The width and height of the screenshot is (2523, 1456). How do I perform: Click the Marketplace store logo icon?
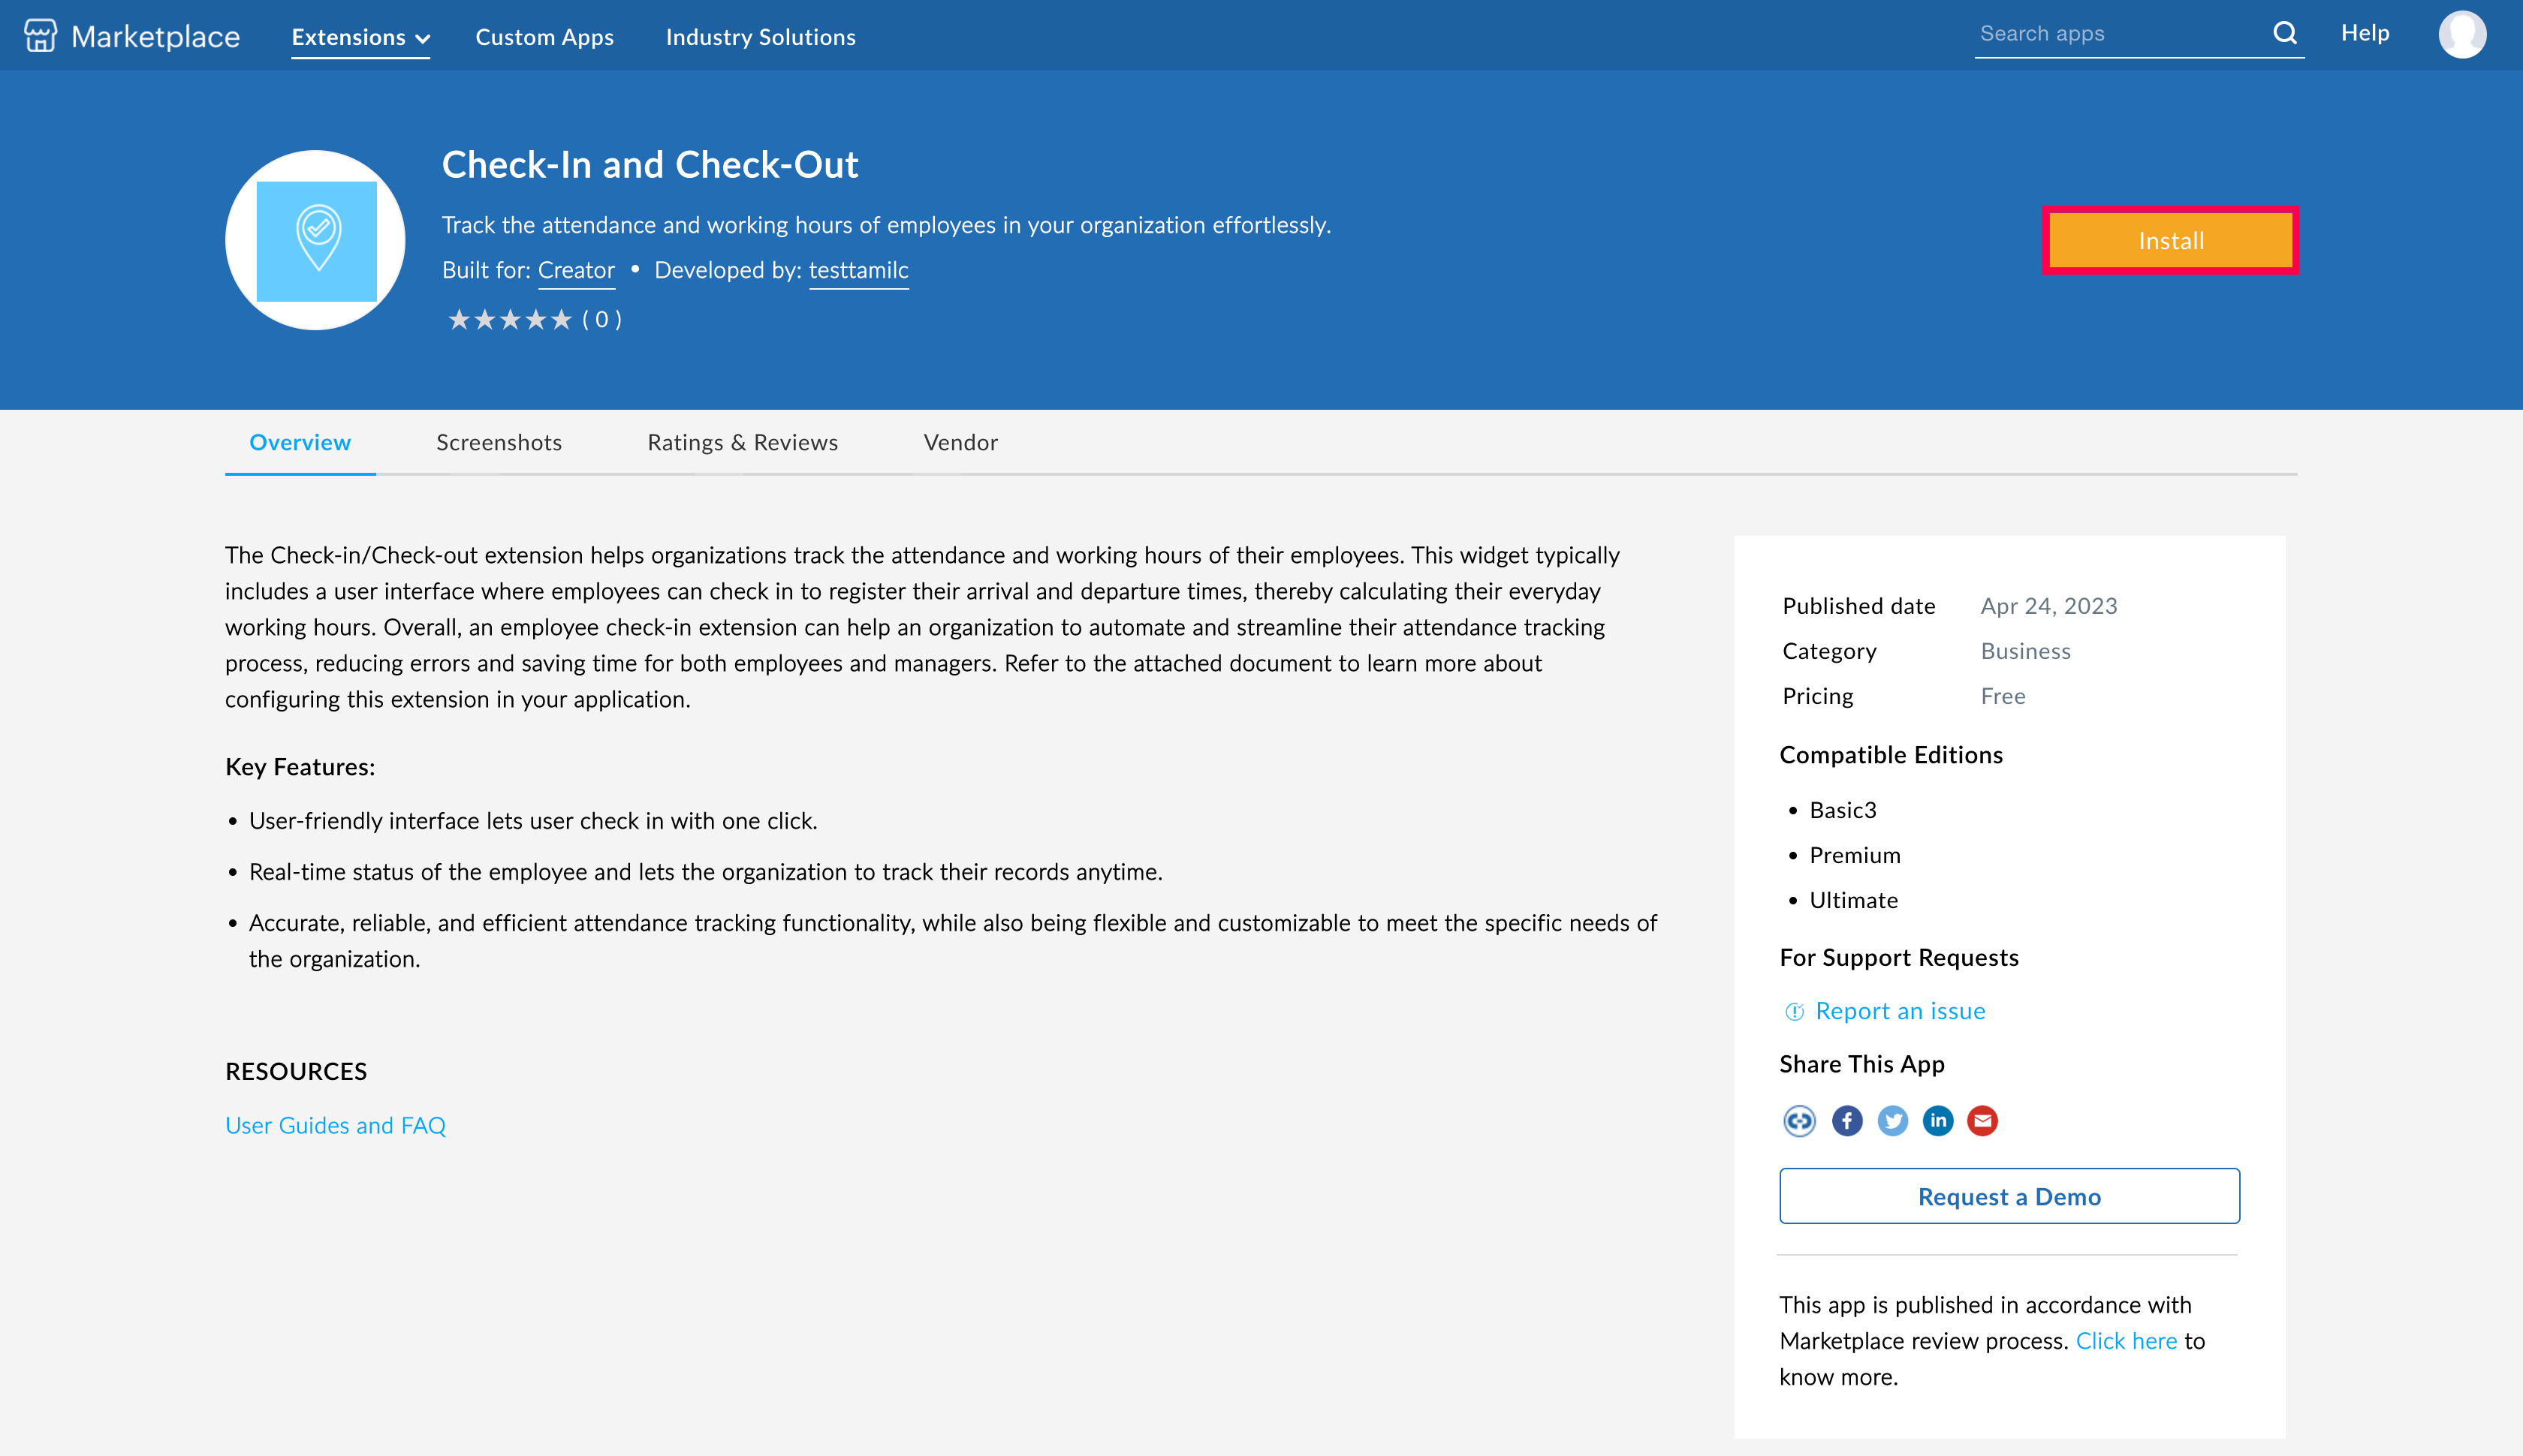point(40,36)
